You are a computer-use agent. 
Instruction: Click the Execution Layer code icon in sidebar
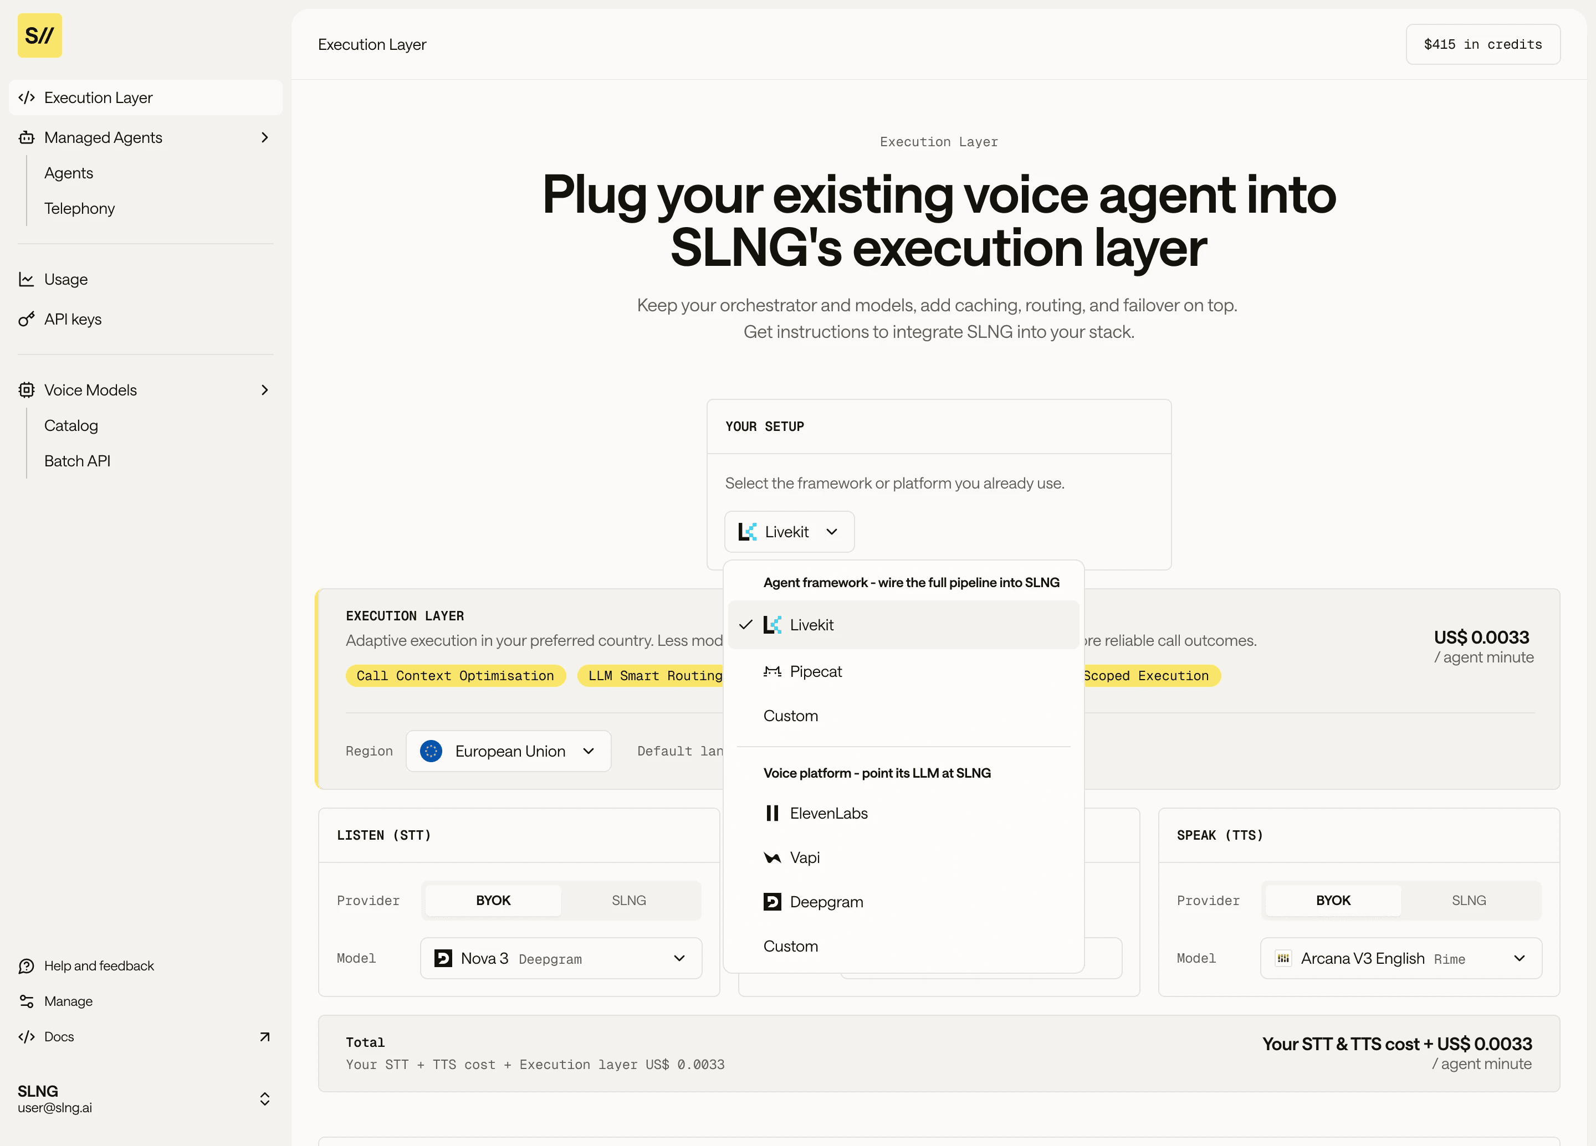click(27, 97)
